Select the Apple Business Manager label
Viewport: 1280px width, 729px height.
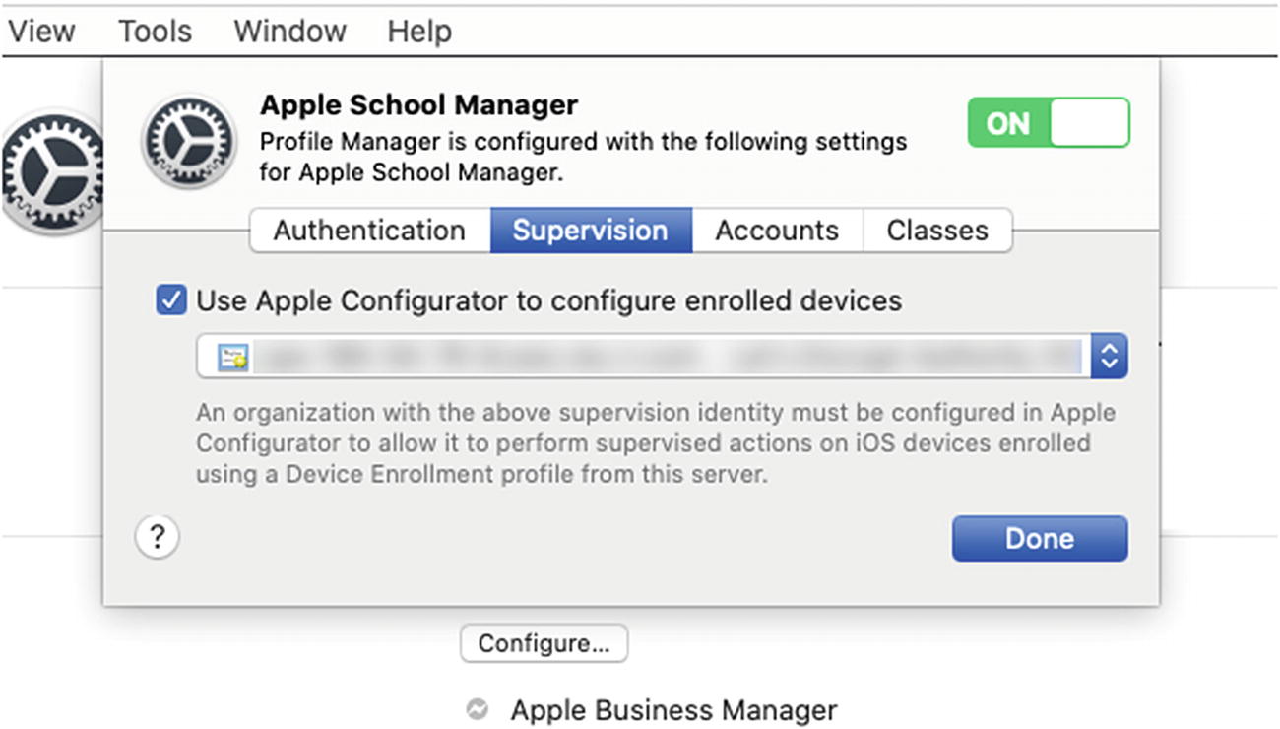[673, 710]
